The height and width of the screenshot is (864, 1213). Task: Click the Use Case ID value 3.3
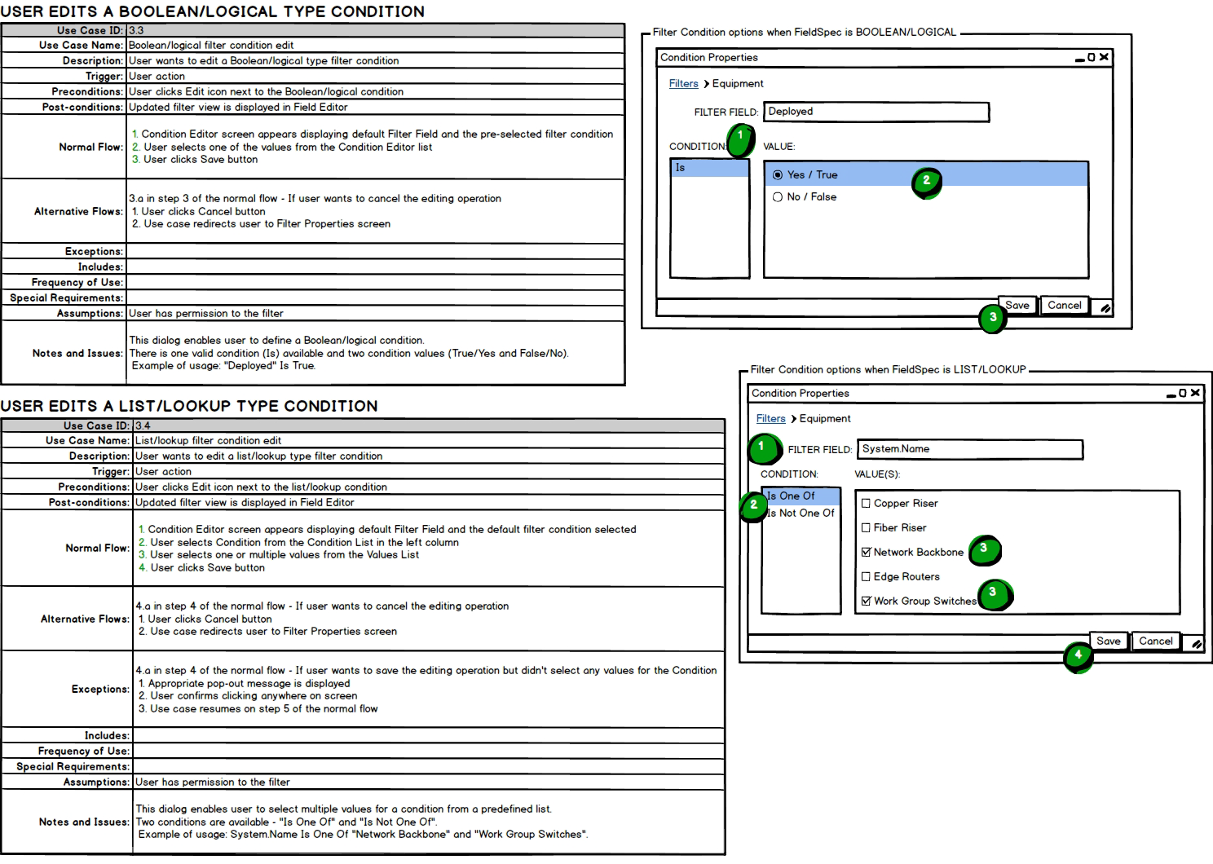click(136, 30)
